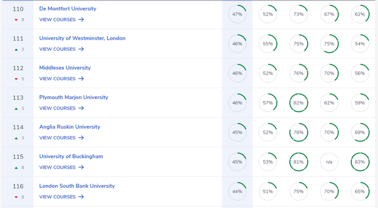The width and height of the screenshot is (378, 208).
Task: Click green up-arrow rank change at 115
Action: pos(16,168)
